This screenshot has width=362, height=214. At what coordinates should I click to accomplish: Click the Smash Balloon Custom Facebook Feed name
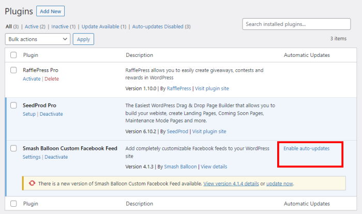(x=70, y=148)
